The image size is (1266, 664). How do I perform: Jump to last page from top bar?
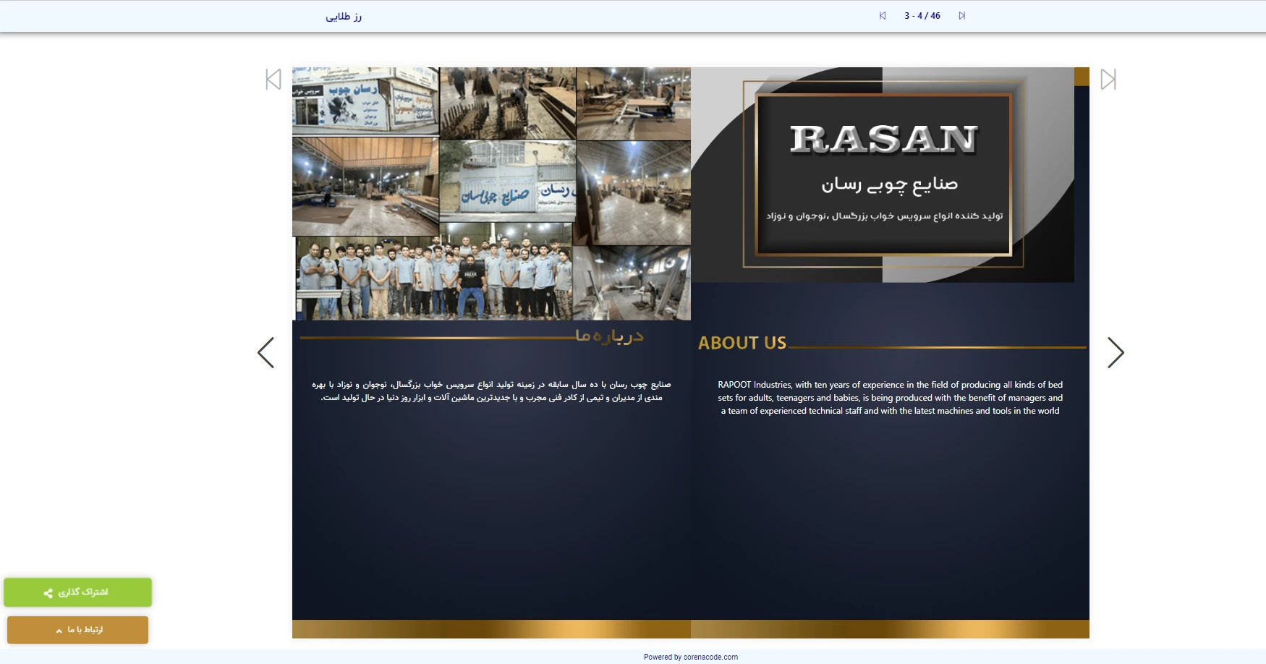pos(961,16)
